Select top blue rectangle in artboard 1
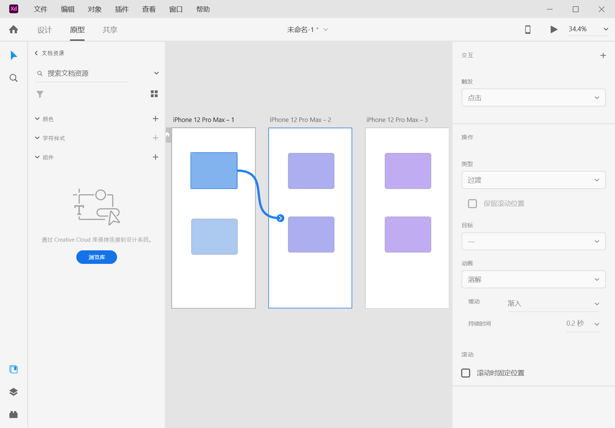Screen dimensions: 615x428 (x=214, y=171)
